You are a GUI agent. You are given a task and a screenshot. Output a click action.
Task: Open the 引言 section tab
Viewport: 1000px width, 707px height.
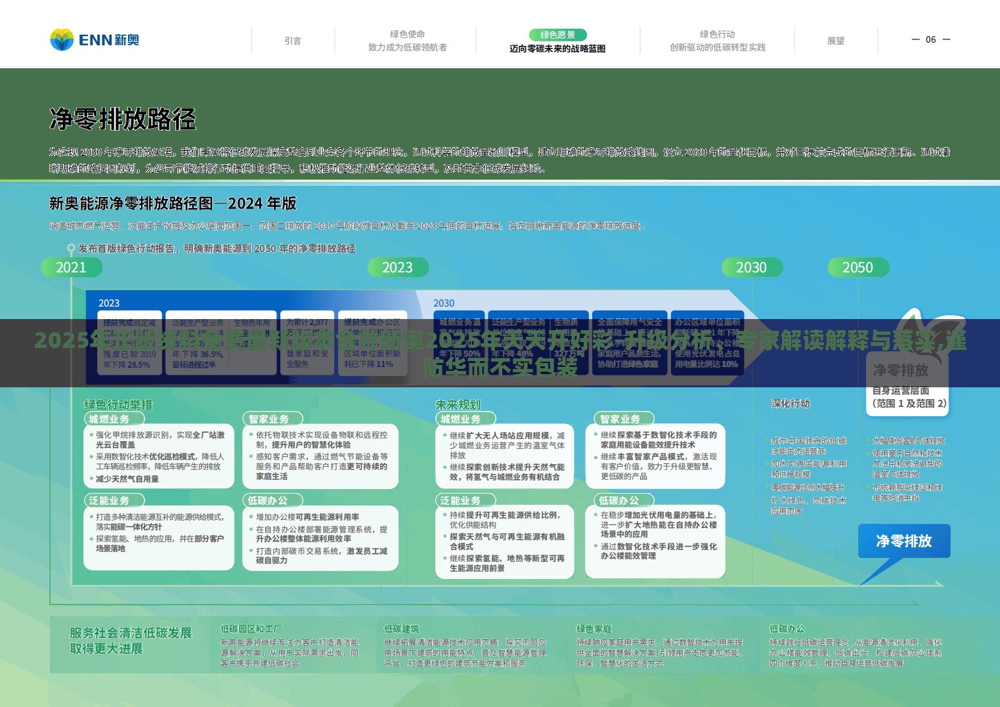[293, 41]
